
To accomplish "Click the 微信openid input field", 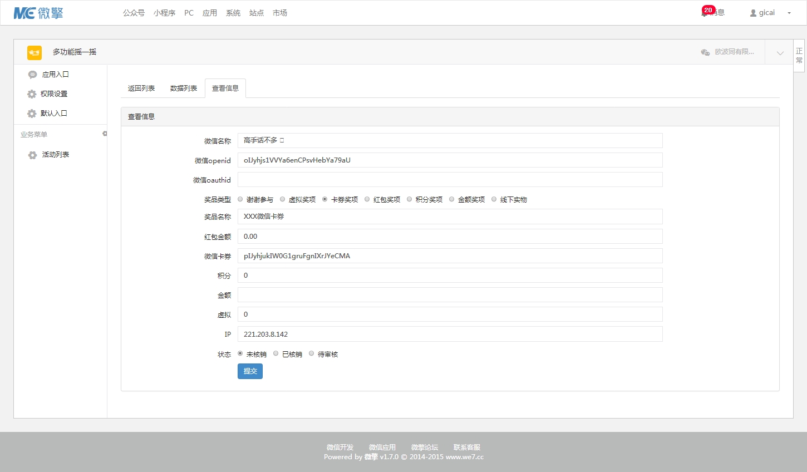I will pos(450,160).
